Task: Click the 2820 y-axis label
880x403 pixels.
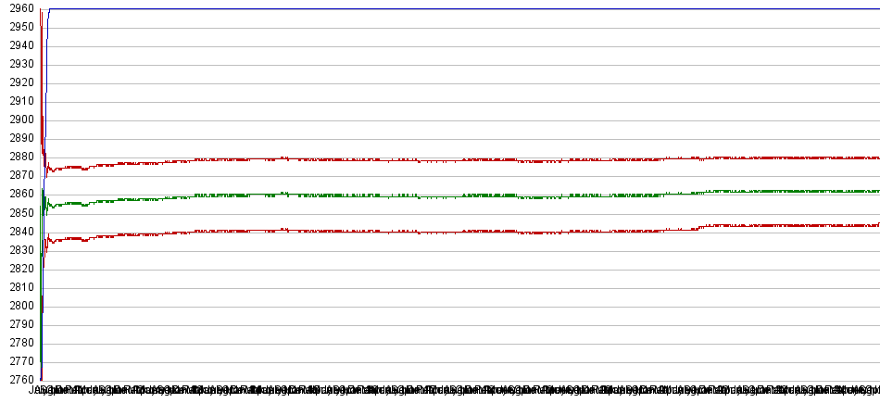Action: click(19, 269)
